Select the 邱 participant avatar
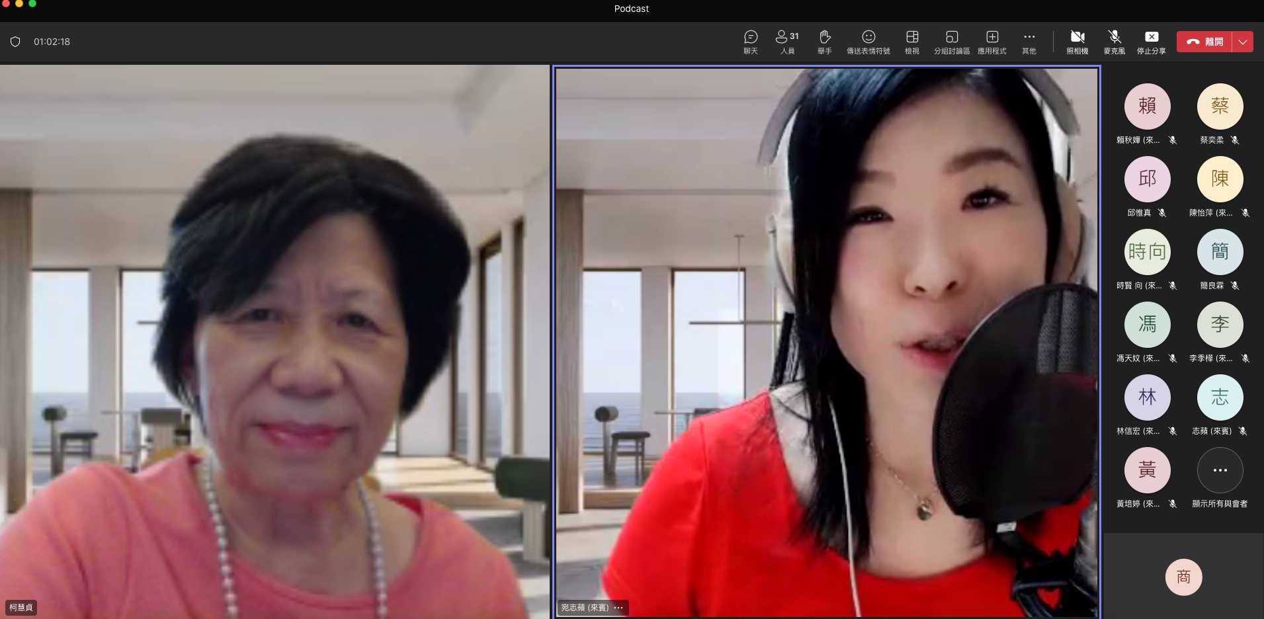 point(1148,179)
